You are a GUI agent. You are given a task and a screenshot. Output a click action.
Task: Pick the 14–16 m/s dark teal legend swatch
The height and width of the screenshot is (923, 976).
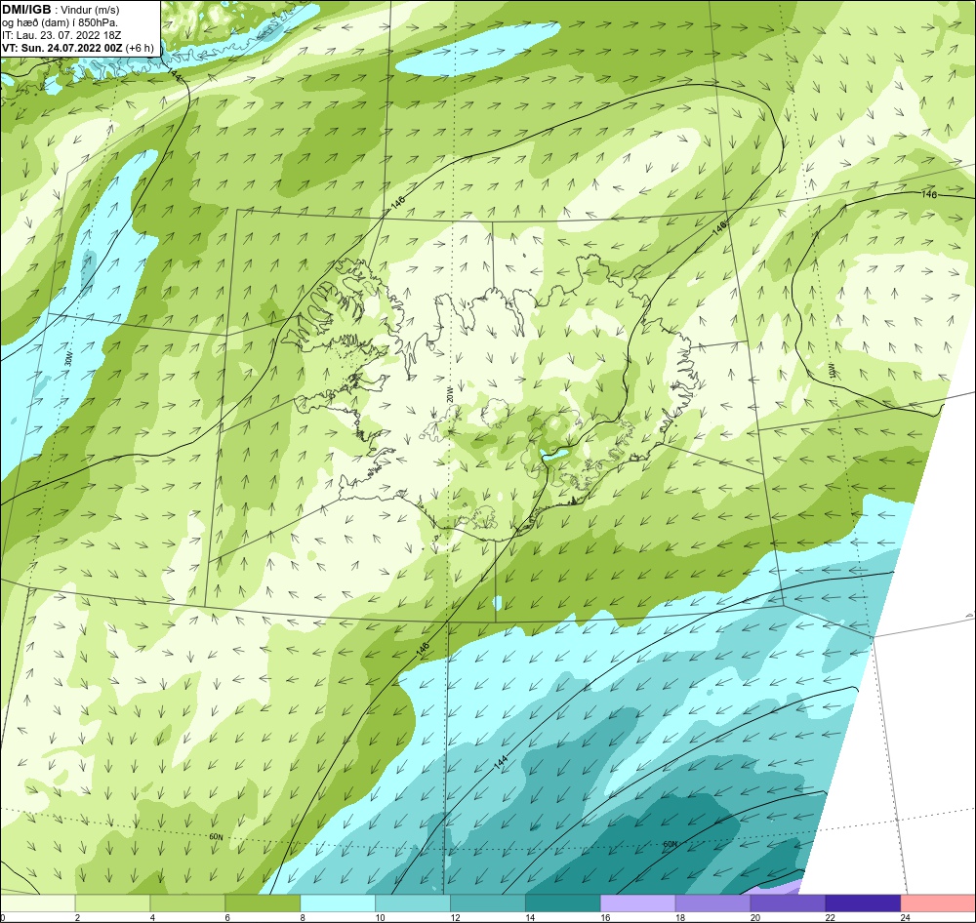click(563, 903)
